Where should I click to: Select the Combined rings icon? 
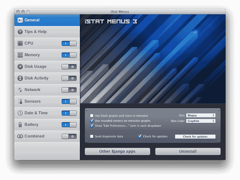point(20,136)
